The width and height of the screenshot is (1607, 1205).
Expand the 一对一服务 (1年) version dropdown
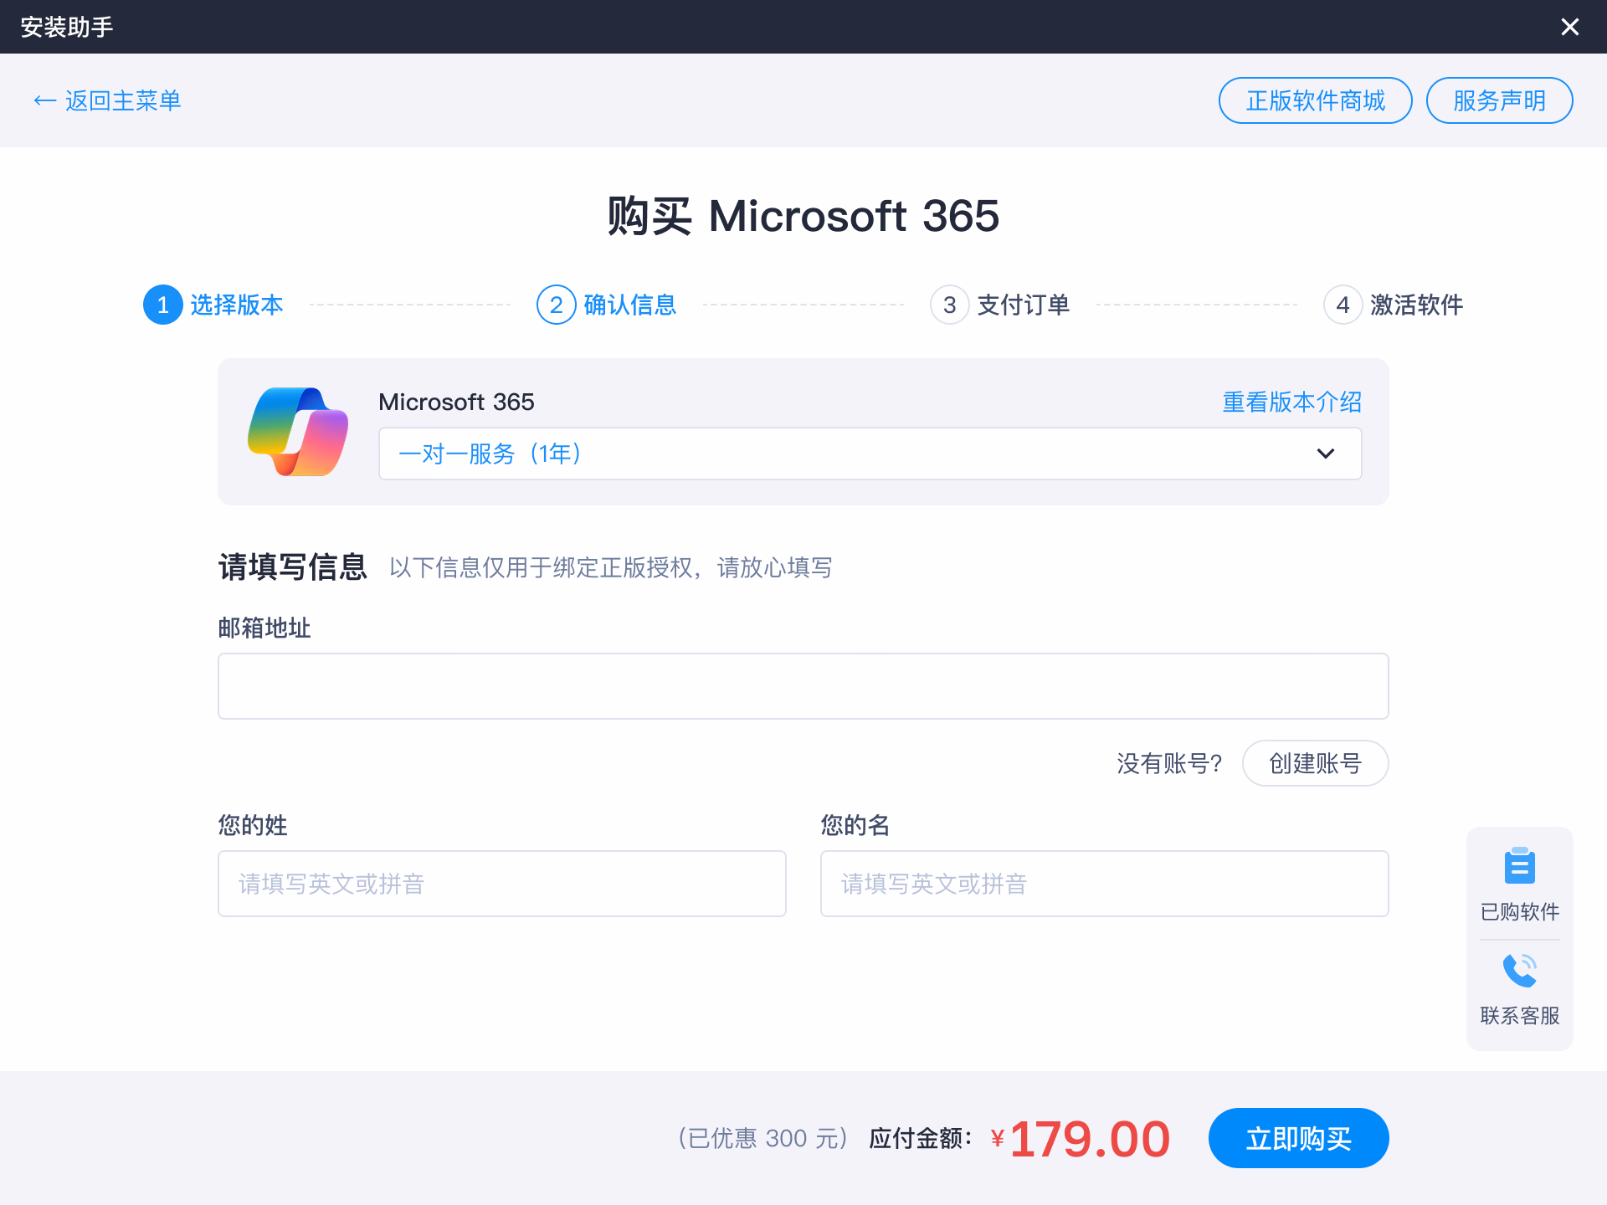[870, 454]
